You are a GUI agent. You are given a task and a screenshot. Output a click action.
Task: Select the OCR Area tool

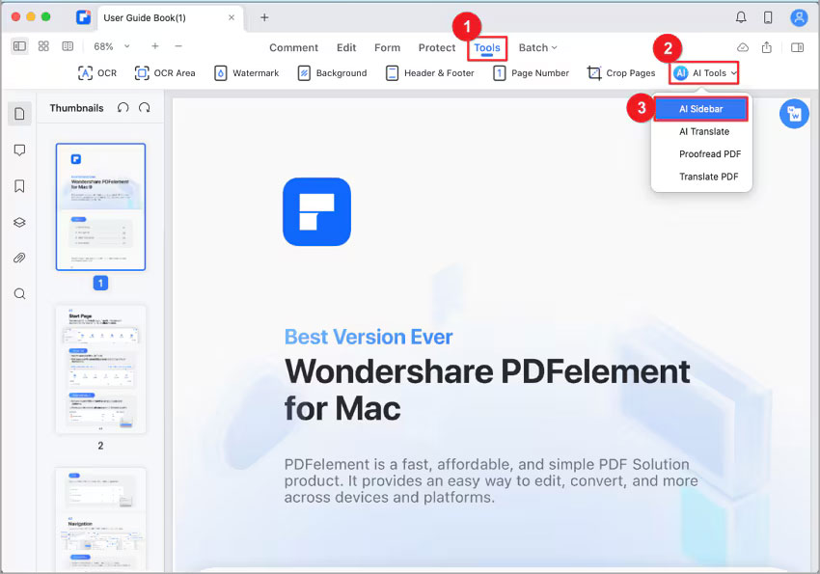point(165,73)
